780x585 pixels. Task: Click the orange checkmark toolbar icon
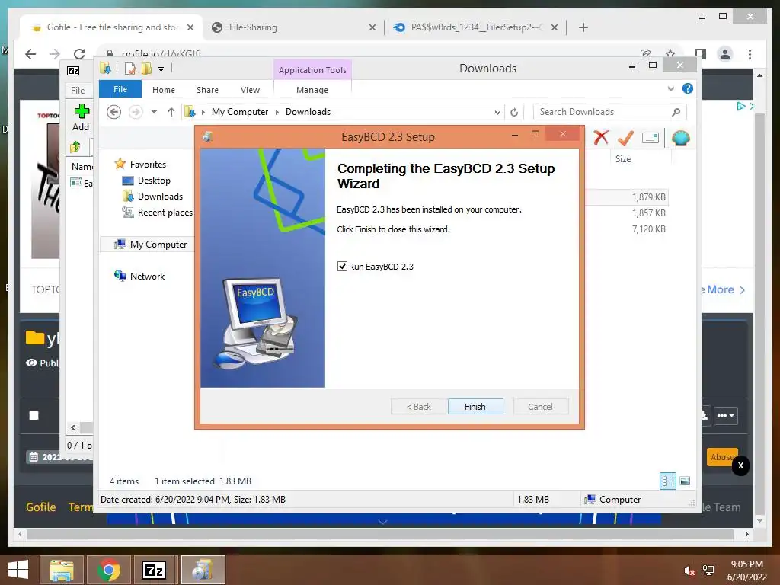click(626, 138)
